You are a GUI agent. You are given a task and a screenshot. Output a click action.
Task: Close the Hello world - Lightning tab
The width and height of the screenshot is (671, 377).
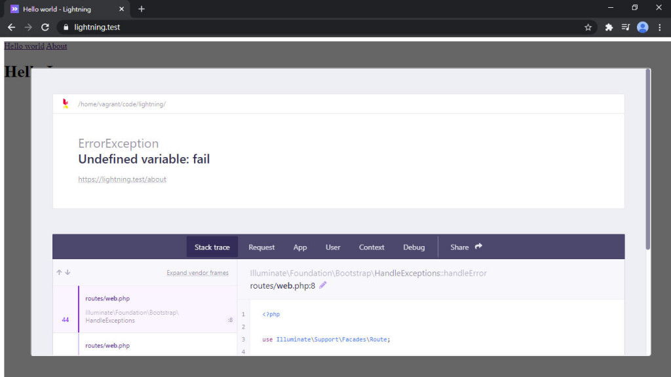click(x=121, y=9)
